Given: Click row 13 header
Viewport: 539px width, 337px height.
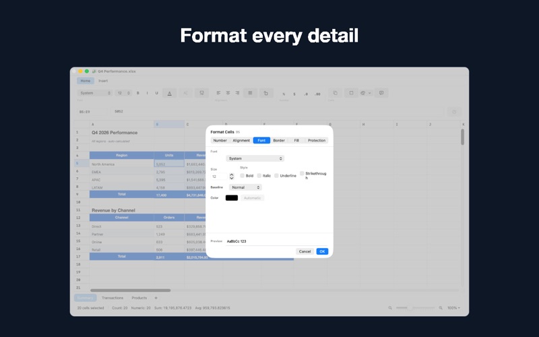Looking at the screenshot, I should pyautogui.click(x=82, y=226).
